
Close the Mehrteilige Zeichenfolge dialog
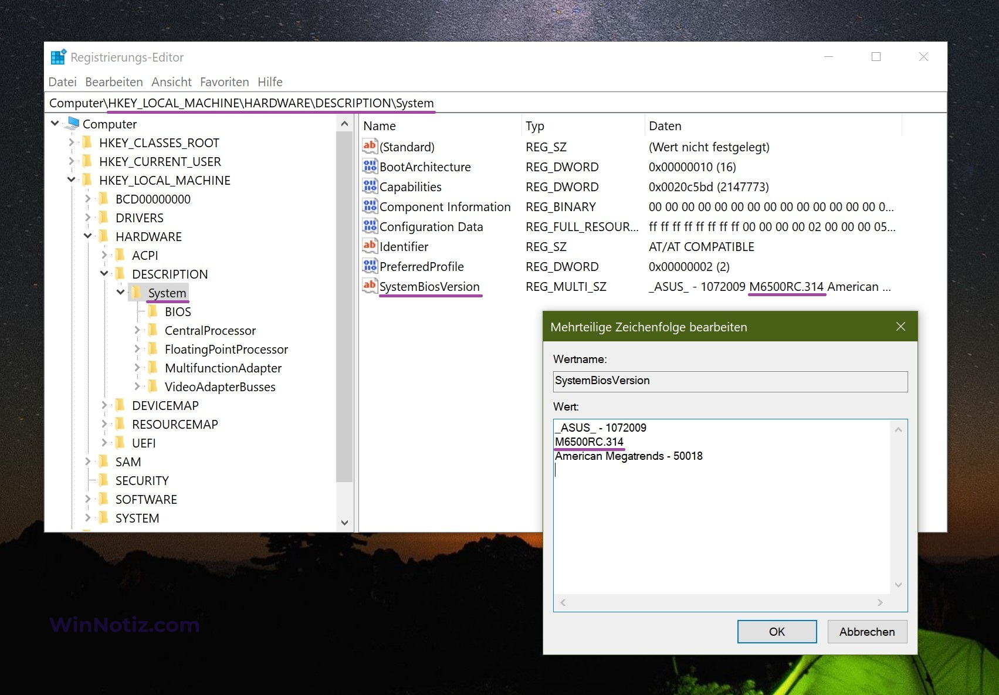coord(900,327)
